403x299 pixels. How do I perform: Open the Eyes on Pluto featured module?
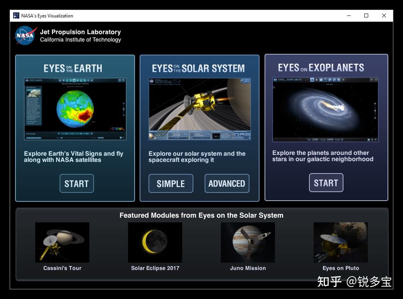340,242
